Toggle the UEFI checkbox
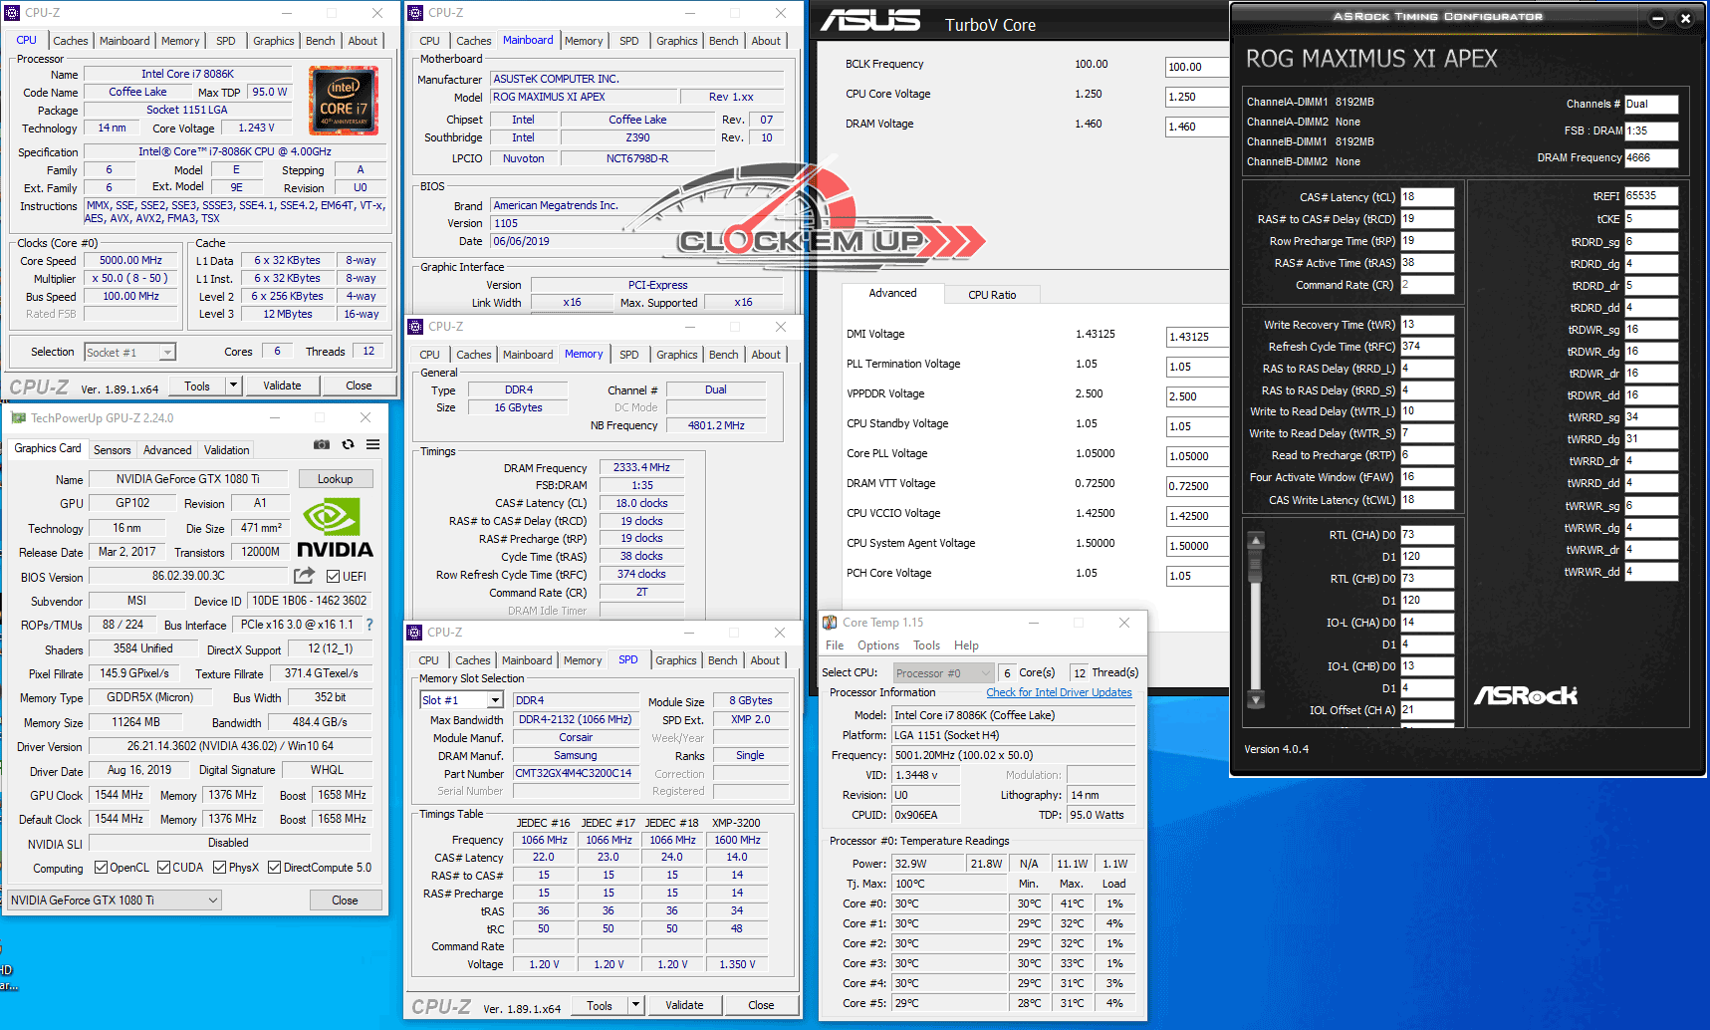This screenshot has height=1030, width=1710. click(334, 576)
